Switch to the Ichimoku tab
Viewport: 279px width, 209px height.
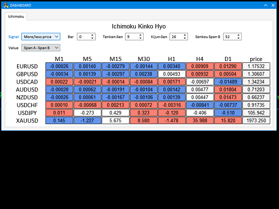click(16, 17)
